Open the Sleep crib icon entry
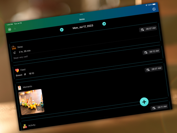 (x=14, y=48)
